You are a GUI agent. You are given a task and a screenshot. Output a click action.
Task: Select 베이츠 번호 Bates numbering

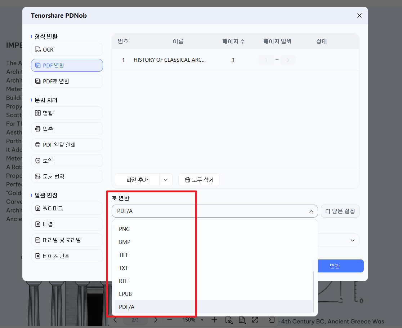pos(67,256)
